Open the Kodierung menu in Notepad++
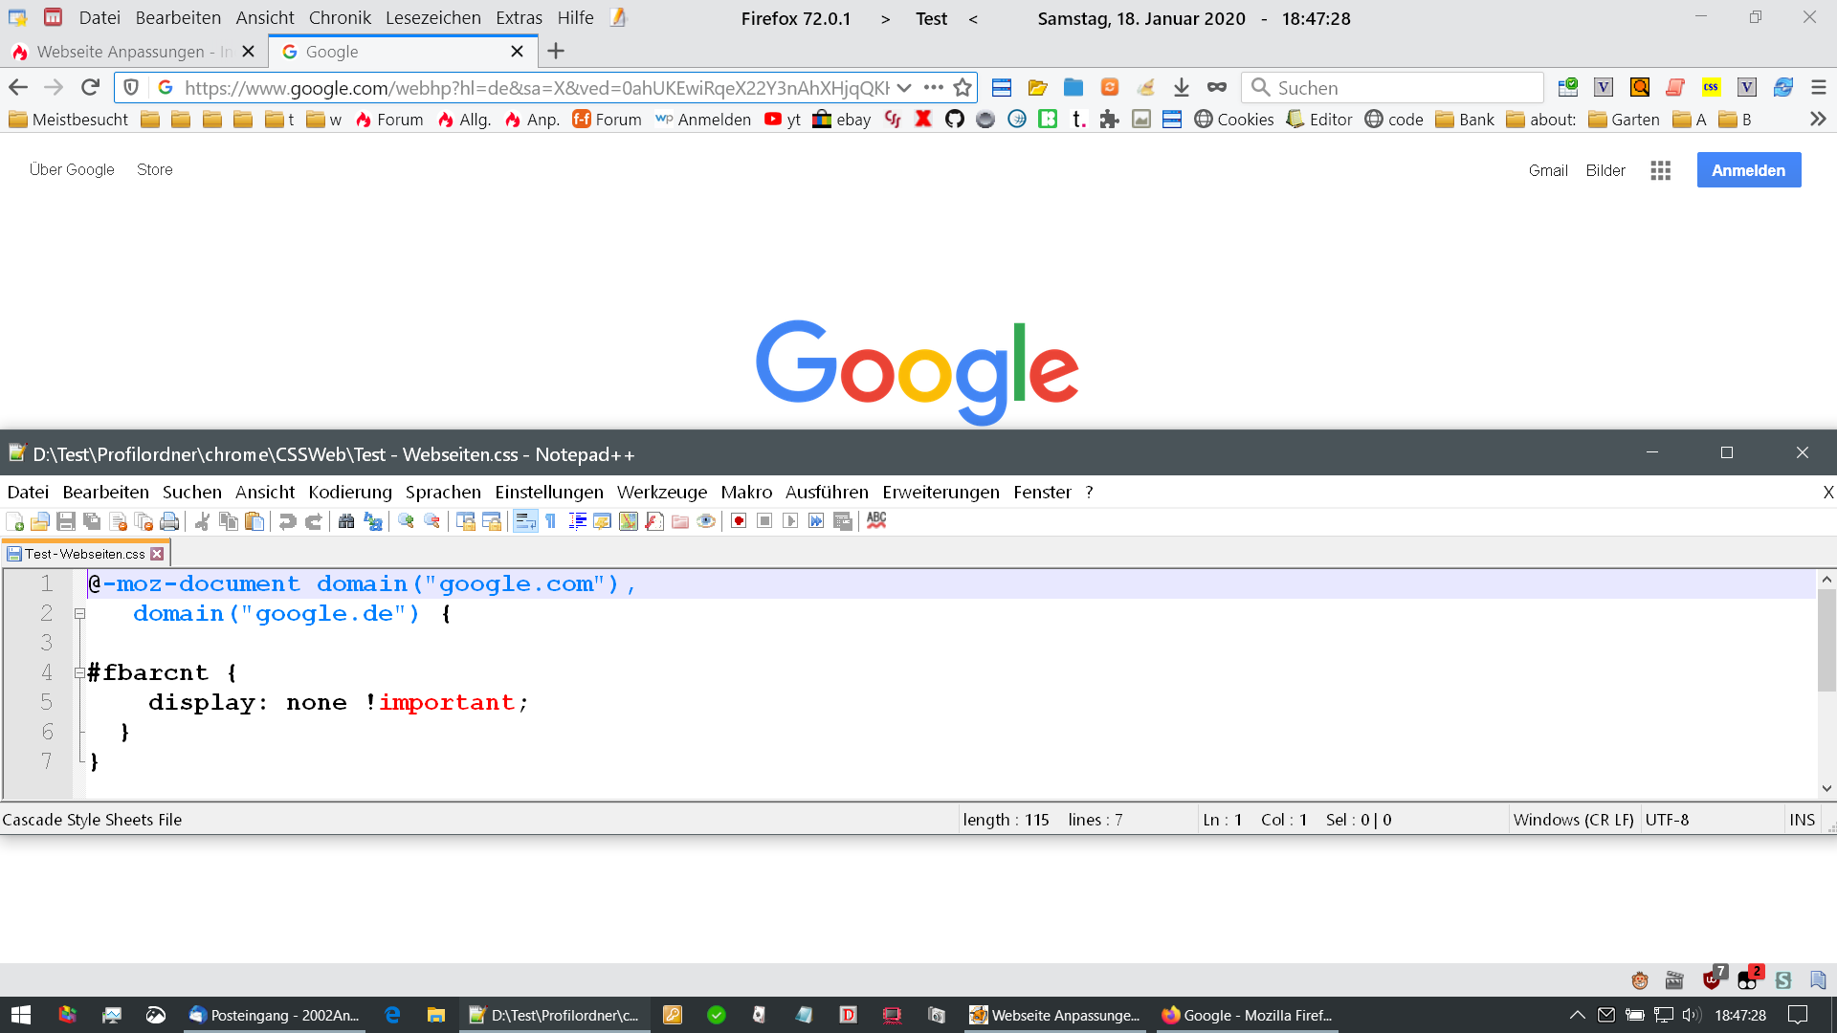 click(x=350, y=492)
